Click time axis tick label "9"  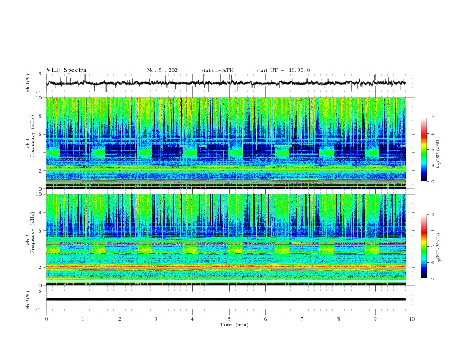pyautogui.click(x=375, y=319)
